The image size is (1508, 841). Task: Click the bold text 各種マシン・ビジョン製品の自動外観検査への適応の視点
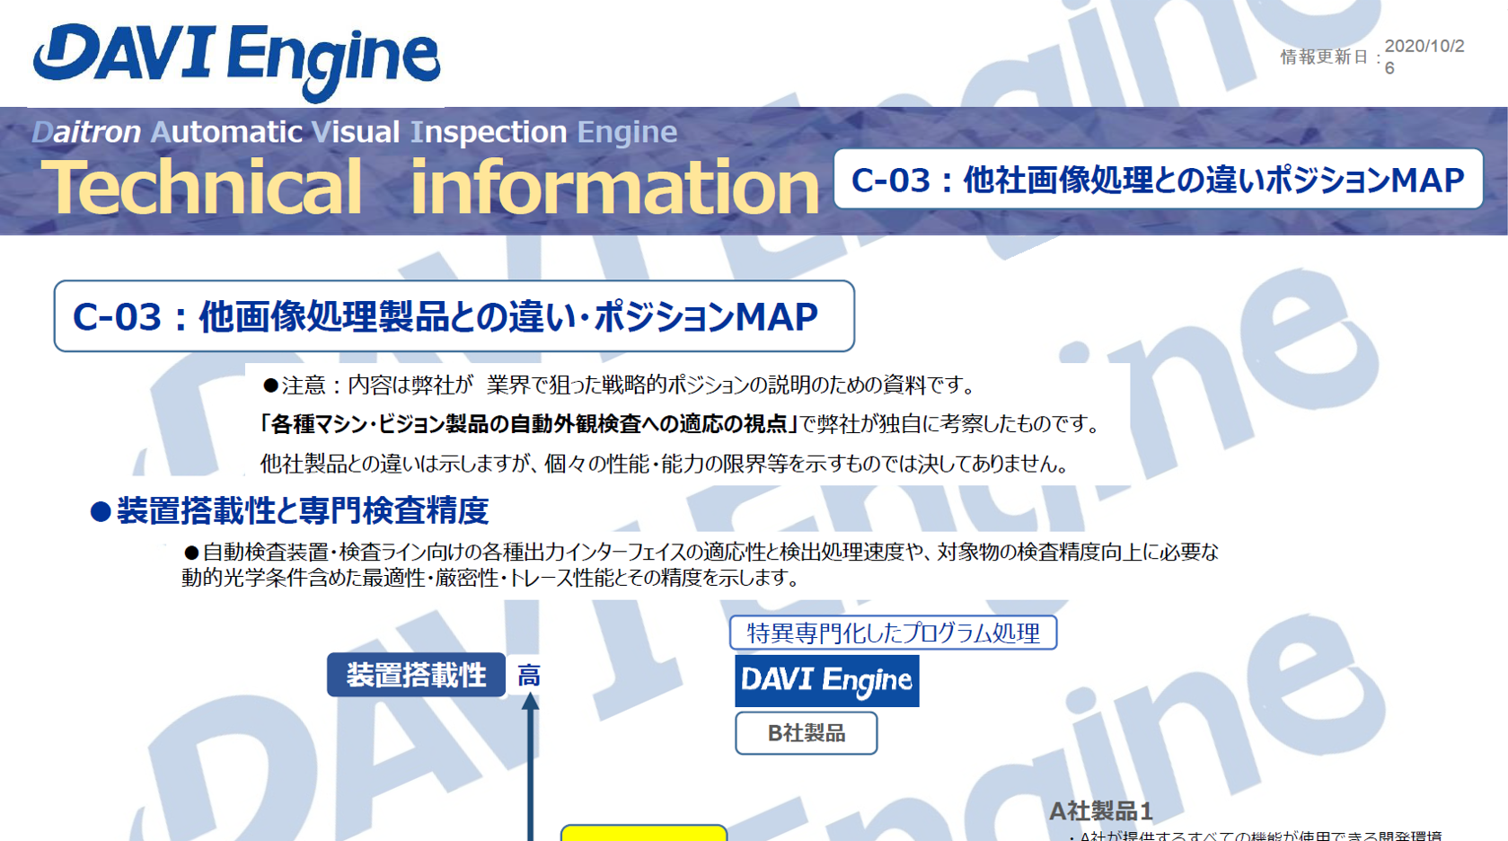(527, 424)
